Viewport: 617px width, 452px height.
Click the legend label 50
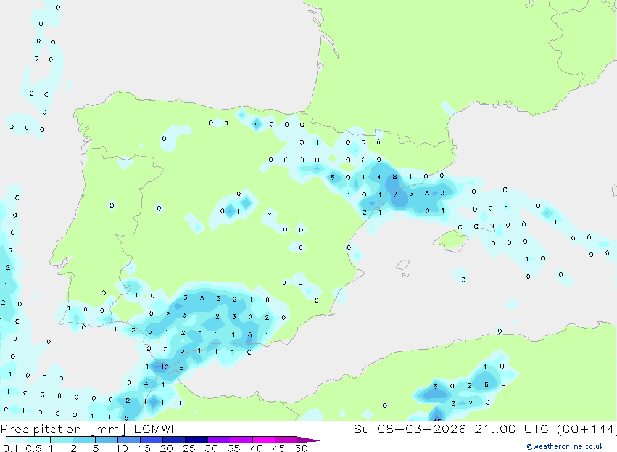301,448
